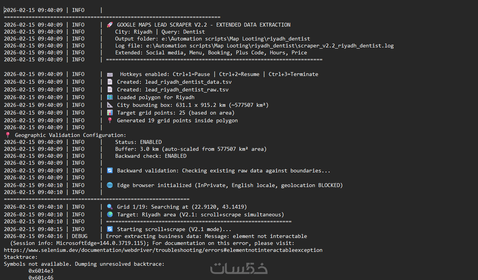Click the map icon beside Loaded polygon
Image resolution: width=478 pixels, height=280 pixels.
pos(110,97)
